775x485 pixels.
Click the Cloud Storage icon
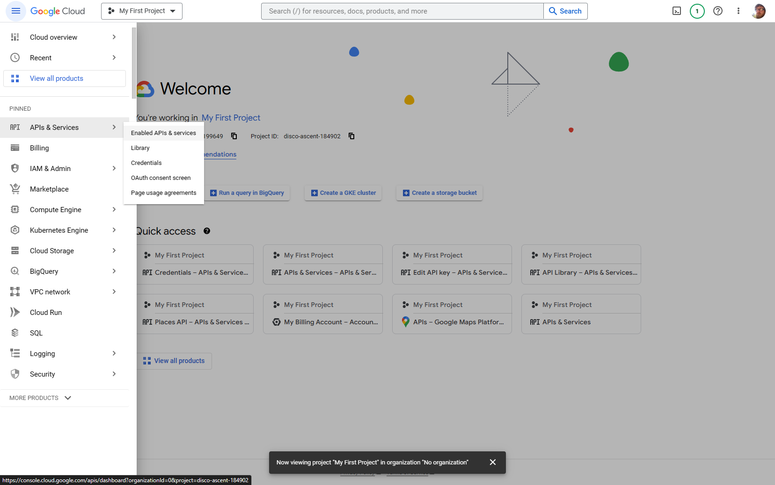pyautogui.click(x=15, y=250)
